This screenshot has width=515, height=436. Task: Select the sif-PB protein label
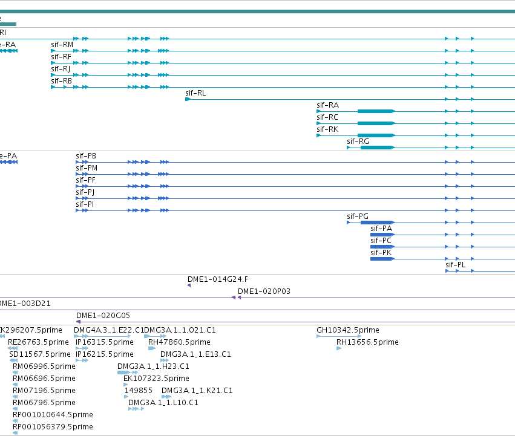(86, 156)
